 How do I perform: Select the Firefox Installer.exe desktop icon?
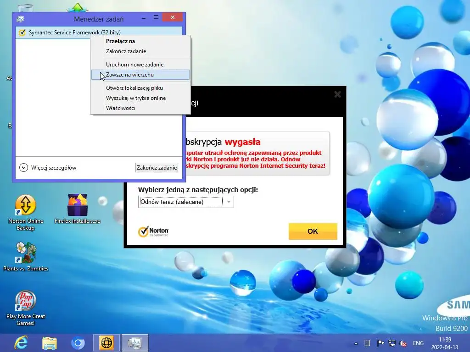(x=77, y=209)
